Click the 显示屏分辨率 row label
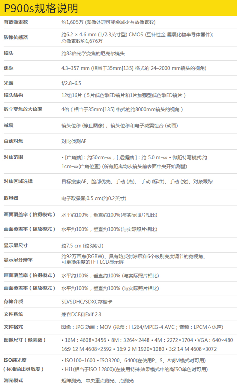Screen dimensions: 237x383 (x=18, y=260)
